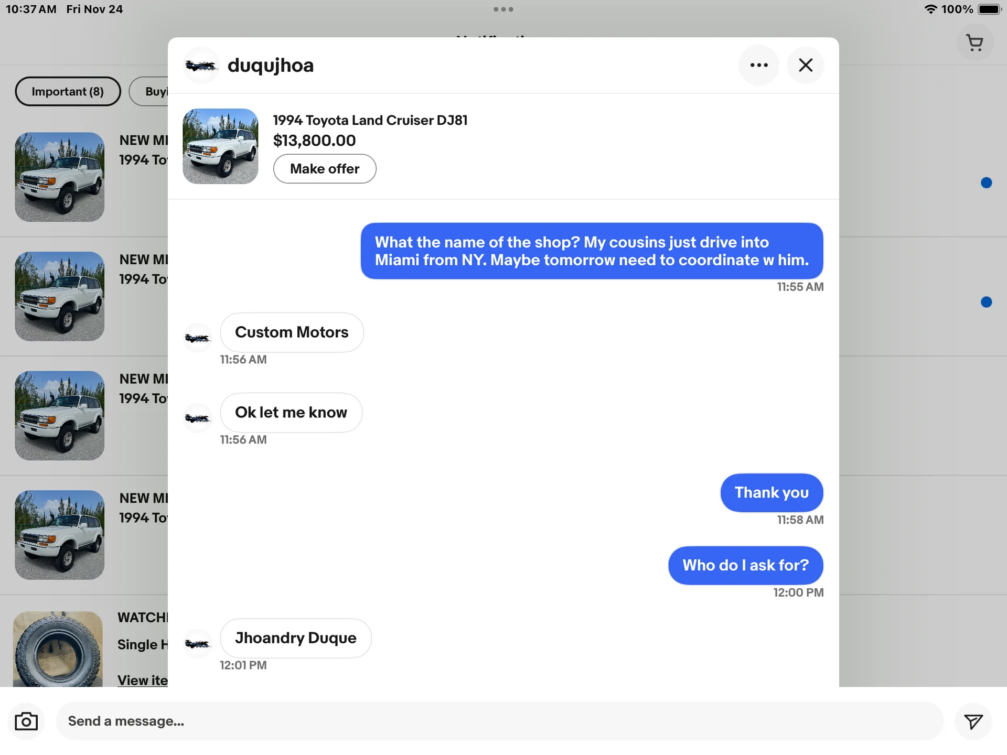Tap the camera icon to attach a photo
This screenshot has height=755, width=1007.
[26, 721]
